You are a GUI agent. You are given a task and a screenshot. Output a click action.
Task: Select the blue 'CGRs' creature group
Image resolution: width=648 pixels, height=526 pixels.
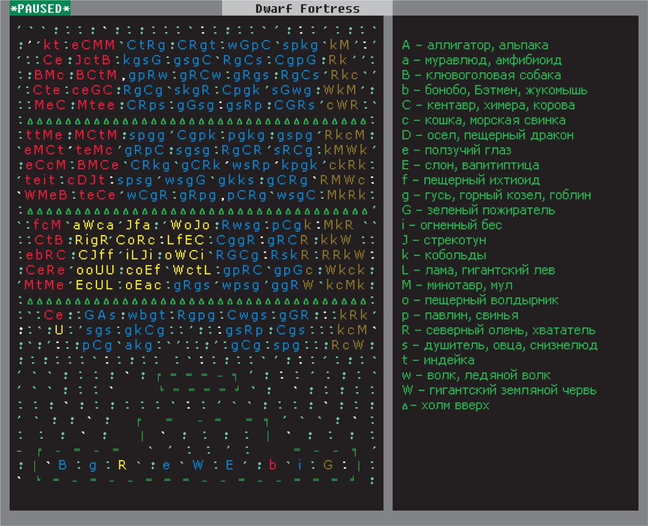coord(295,105)
